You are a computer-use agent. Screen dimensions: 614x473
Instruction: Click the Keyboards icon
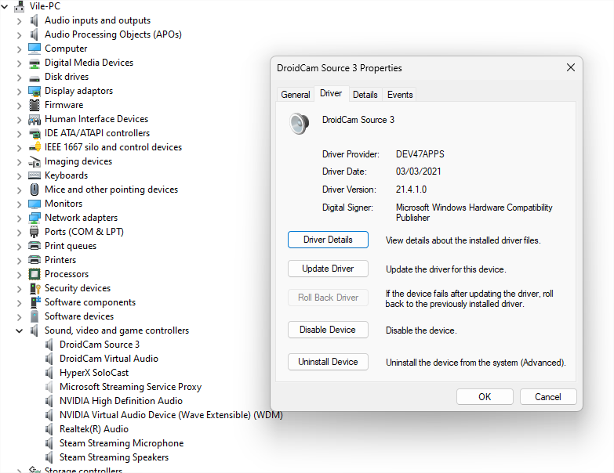[35, 175]
